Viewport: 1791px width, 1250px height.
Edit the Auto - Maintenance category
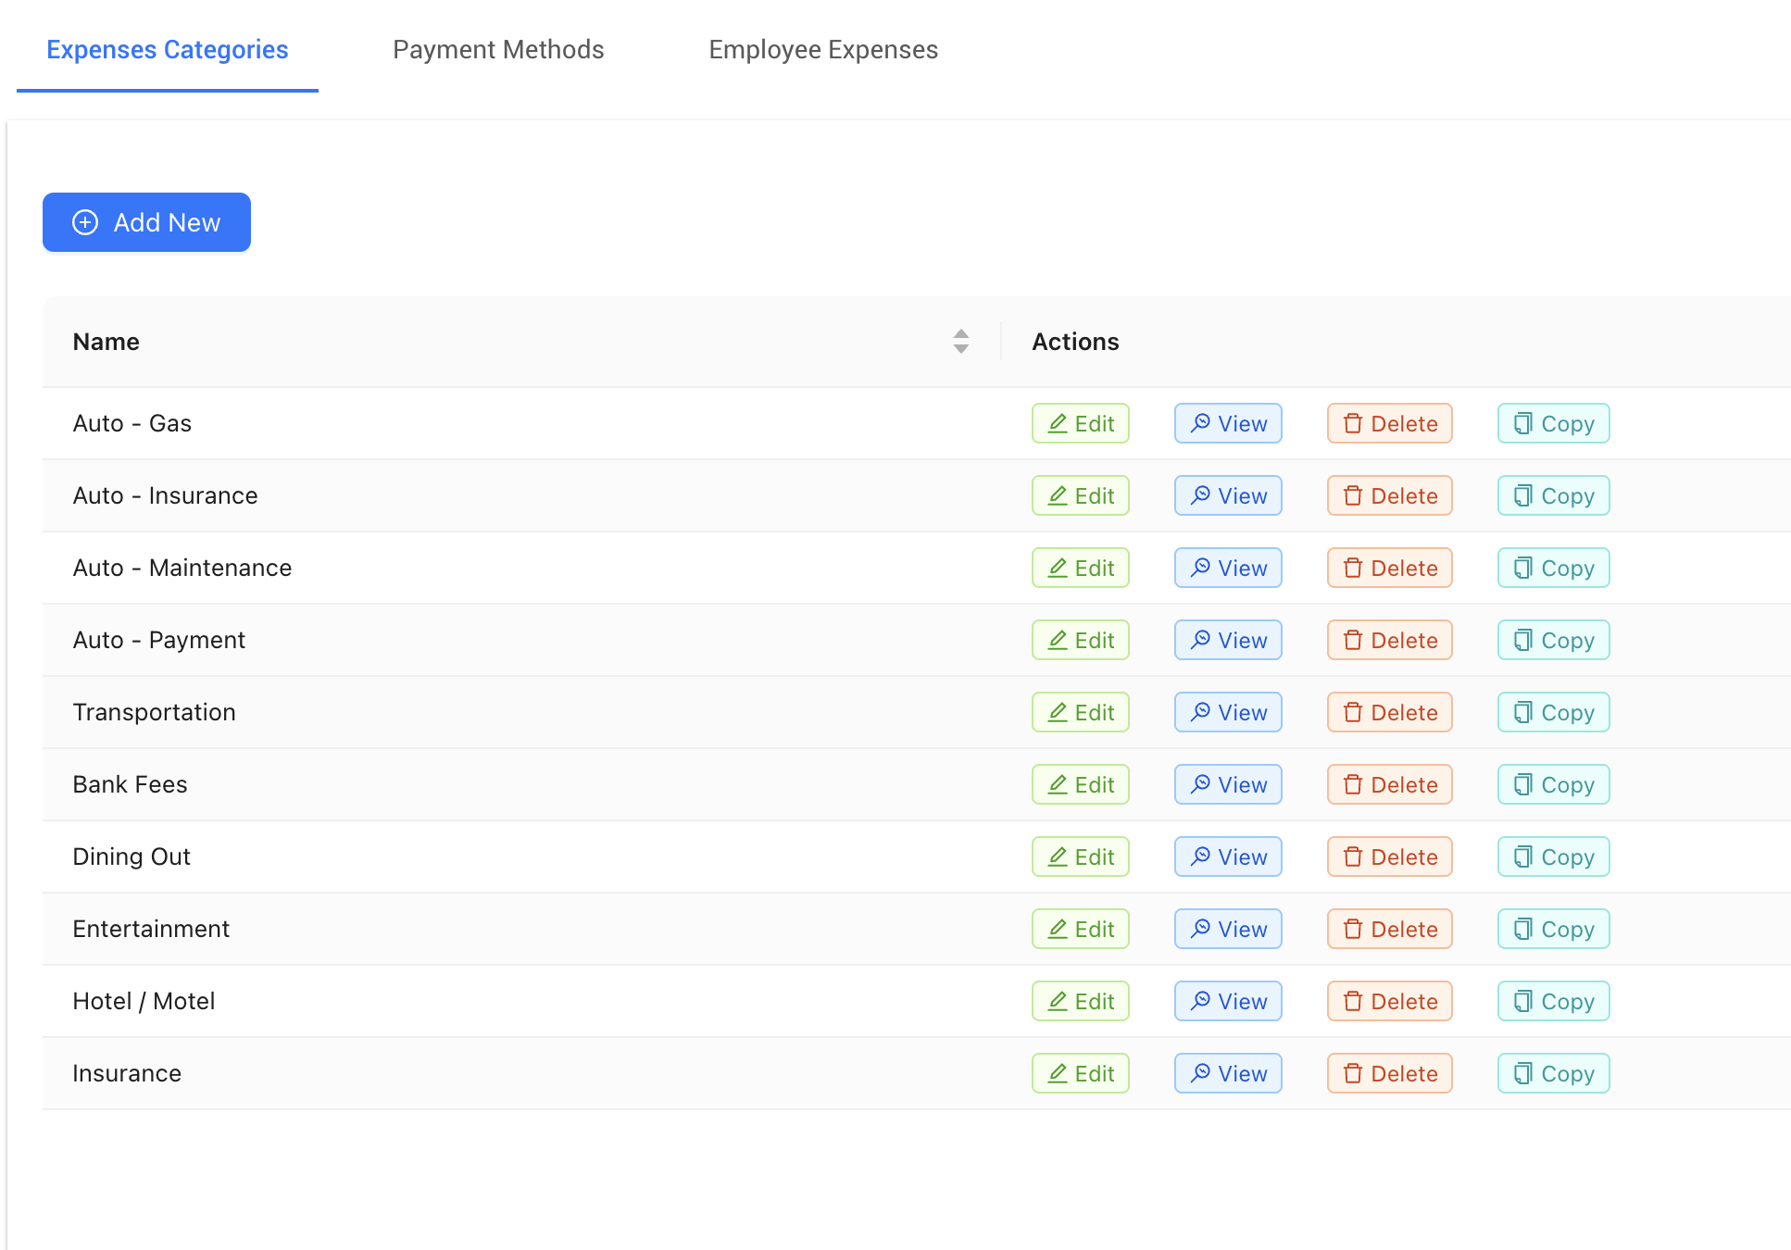[1080, 568]
